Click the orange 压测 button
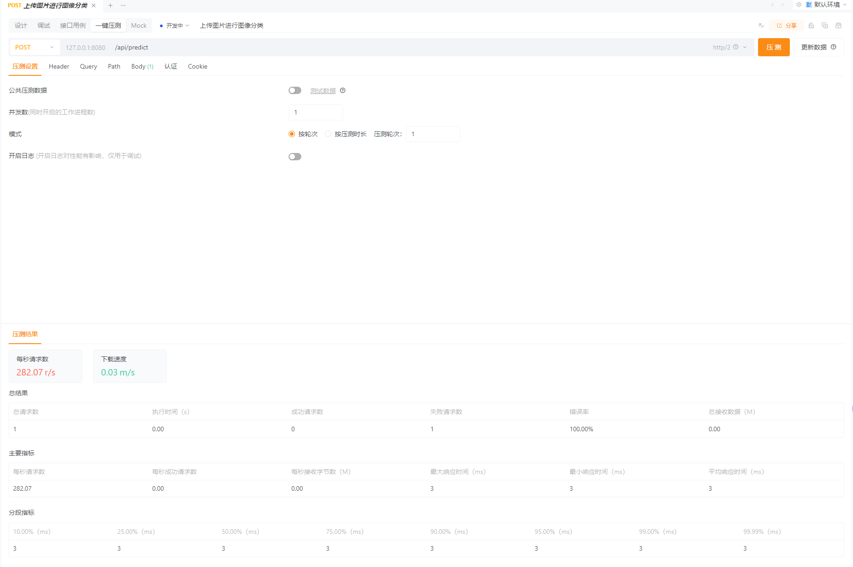 click(x=773, y=47)
